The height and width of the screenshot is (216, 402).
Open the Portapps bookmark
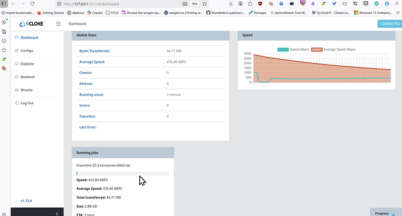pyautogui.click(x=258, y=13)
